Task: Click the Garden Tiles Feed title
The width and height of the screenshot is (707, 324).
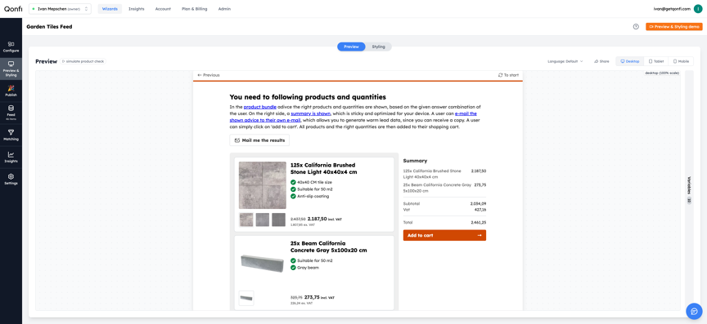Action: coord(49,27)
